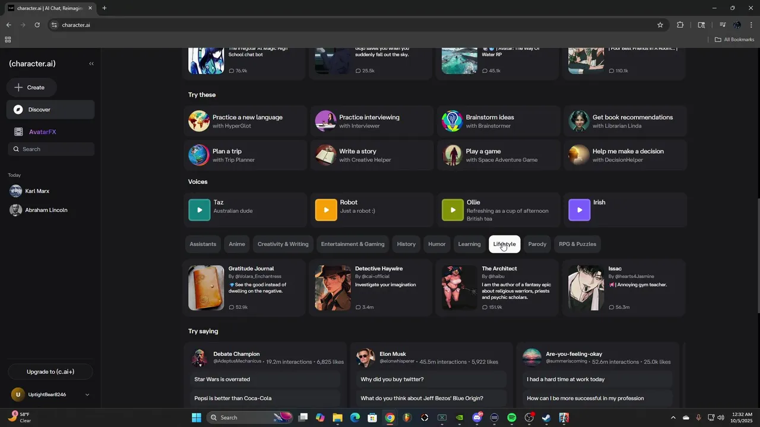This screenshot has height=427, width=760.
Task: Click the Create button
Action: point(31,87)
